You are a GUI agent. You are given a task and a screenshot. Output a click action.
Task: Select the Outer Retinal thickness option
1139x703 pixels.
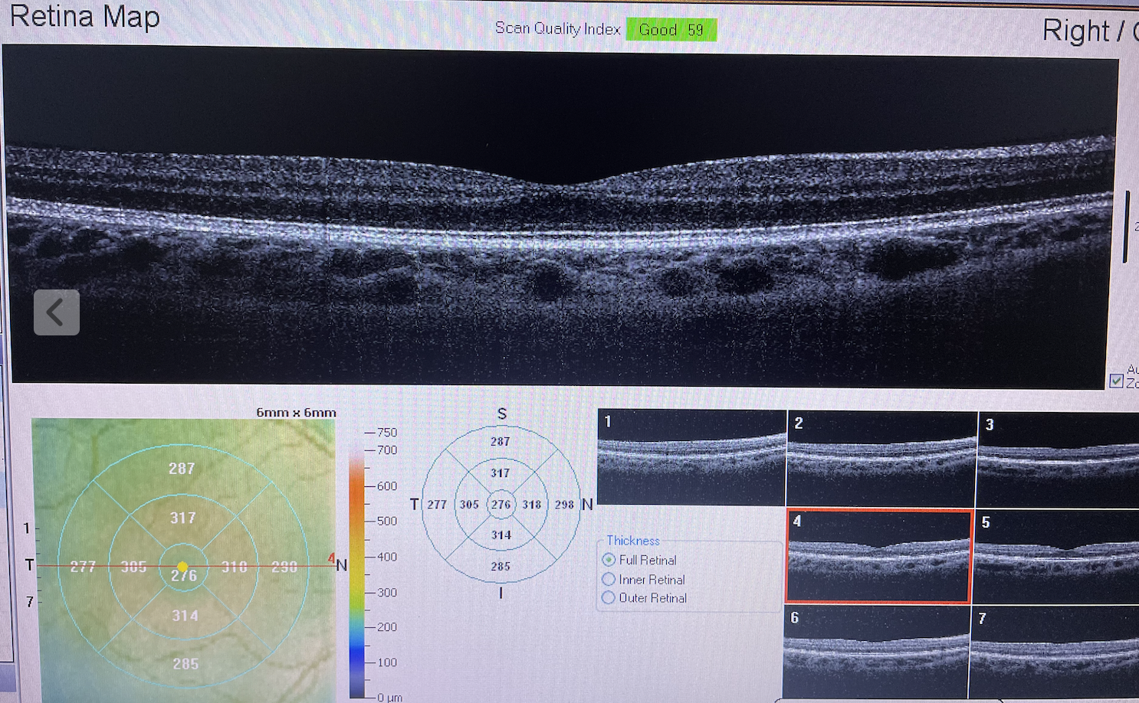(x=609, y=597)
